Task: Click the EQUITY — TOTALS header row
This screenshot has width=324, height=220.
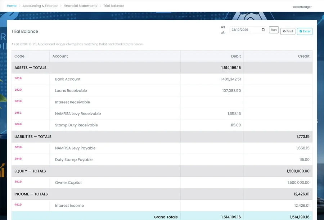Action: 162,171
